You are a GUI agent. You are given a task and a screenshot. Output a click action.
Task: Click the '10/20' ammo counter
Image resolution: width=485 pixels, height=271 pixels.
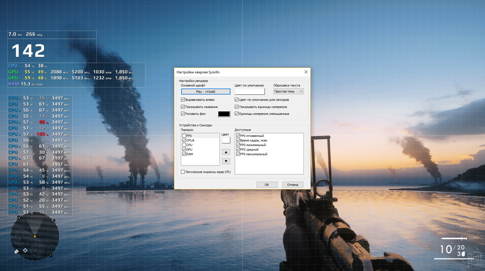452,249
